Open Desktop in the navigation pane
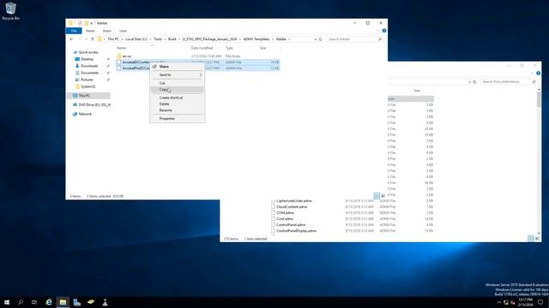This screenshot has height=308, width=549. (x=87, y=59)
